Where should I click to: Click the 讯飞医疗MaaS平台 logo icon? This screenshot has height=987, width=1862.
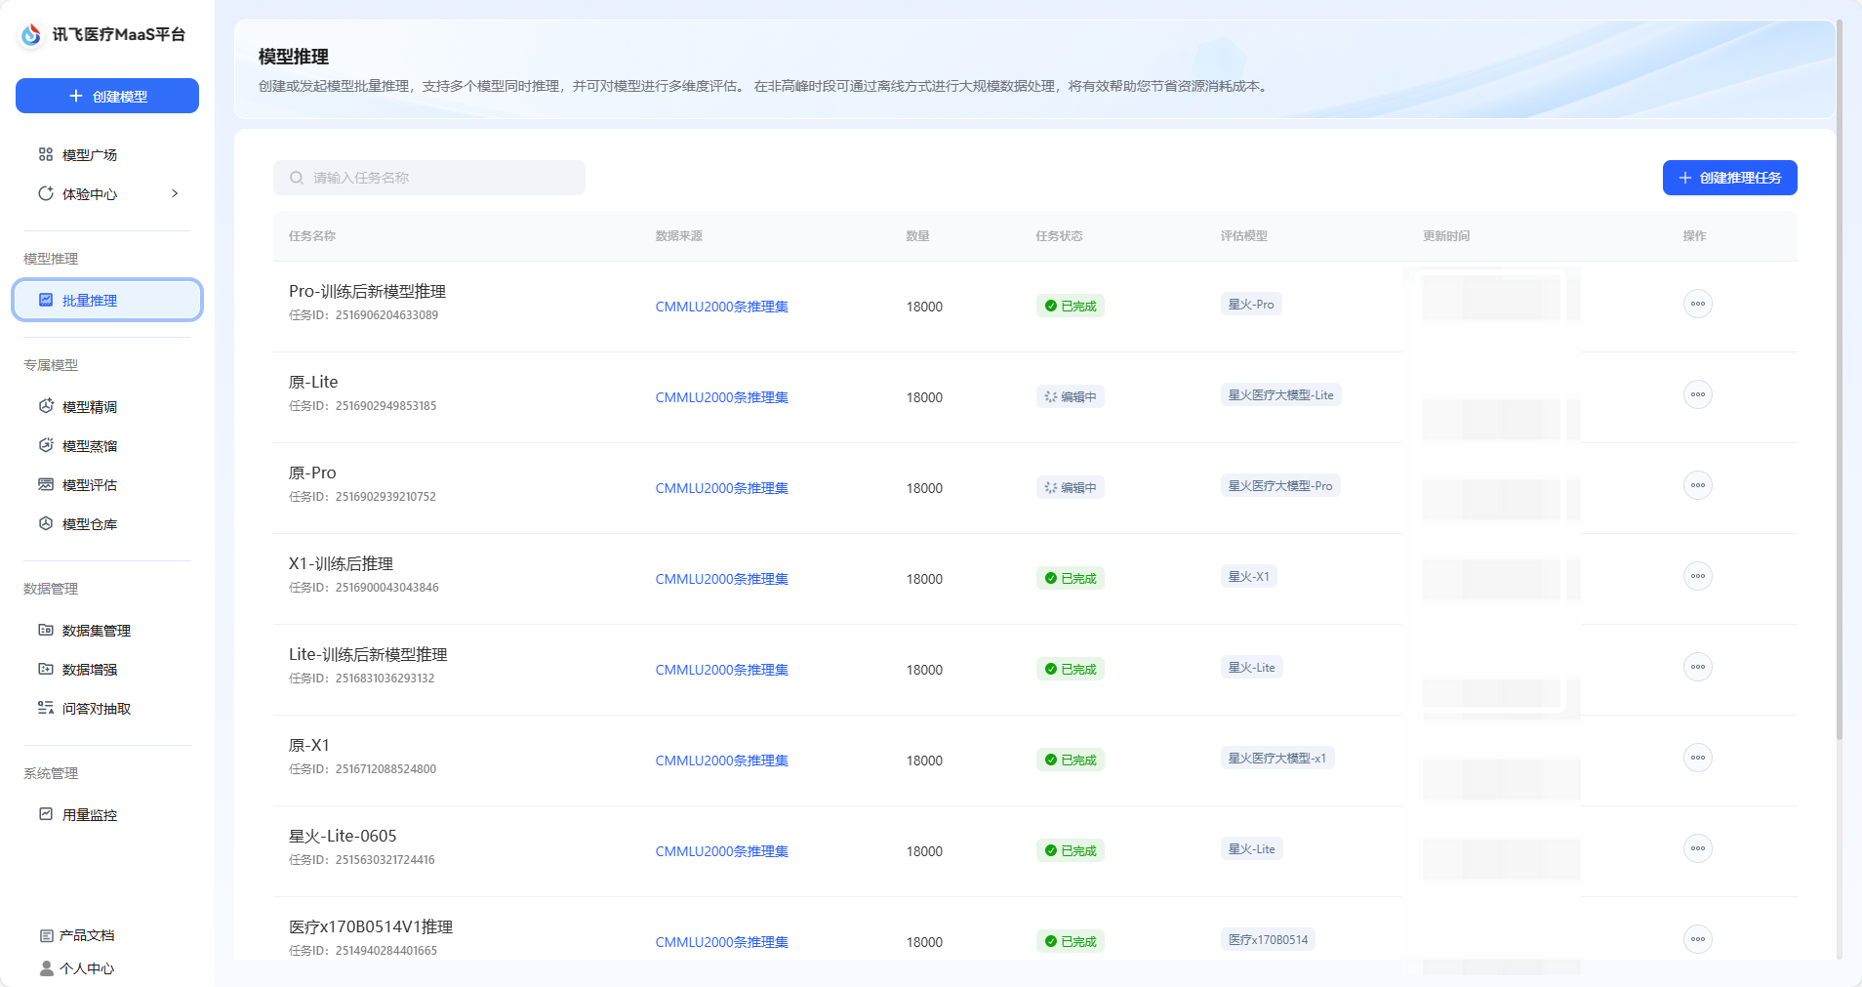pyautogui.click(x=31, y=34)
